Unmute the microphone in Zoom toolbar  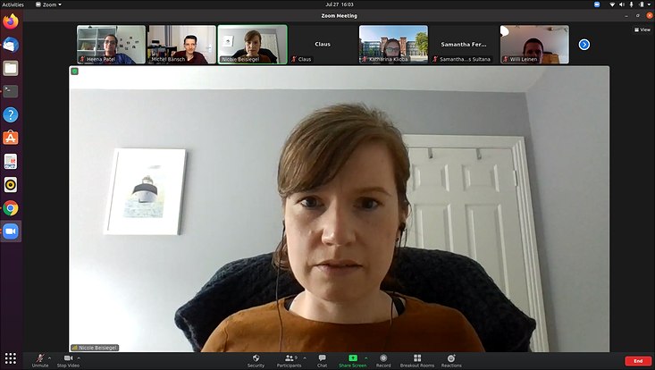(x=40, y=360)
